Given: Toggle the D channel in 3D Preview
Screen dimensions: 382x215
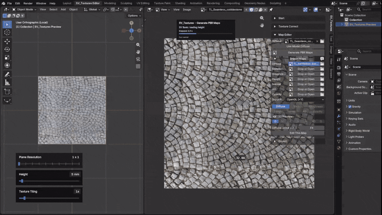Looking at the screenshot, I should [x=275, y=121].
